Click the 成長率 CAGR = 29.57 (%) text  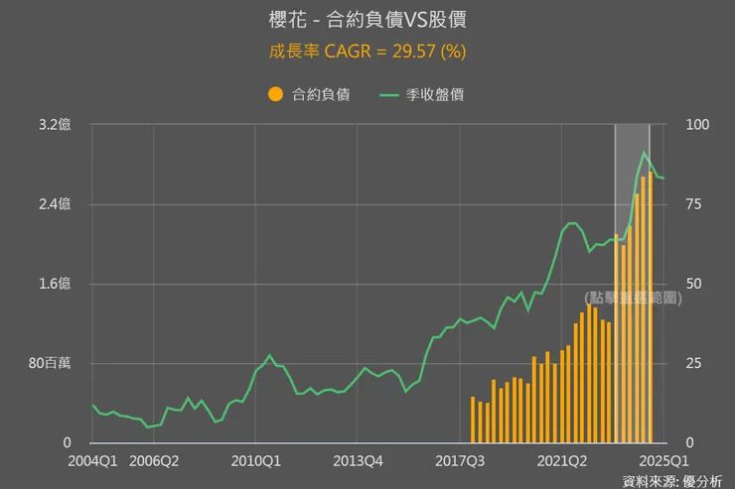[x=367, y=51]
